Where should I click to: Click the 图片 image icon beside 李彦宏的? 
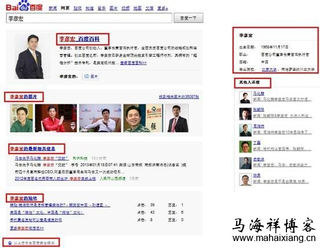[x=91, y=76]
